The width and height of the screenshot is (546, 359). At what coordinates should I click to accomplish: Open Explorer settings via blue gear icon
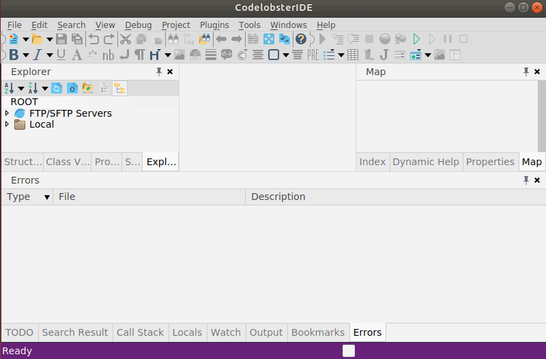coord(72,89)
